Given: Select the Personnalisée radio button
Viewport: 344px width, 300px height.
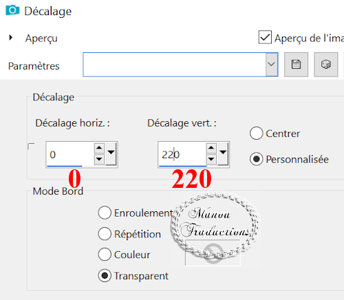Looking at the screenshot, I should tap(256, 159).
